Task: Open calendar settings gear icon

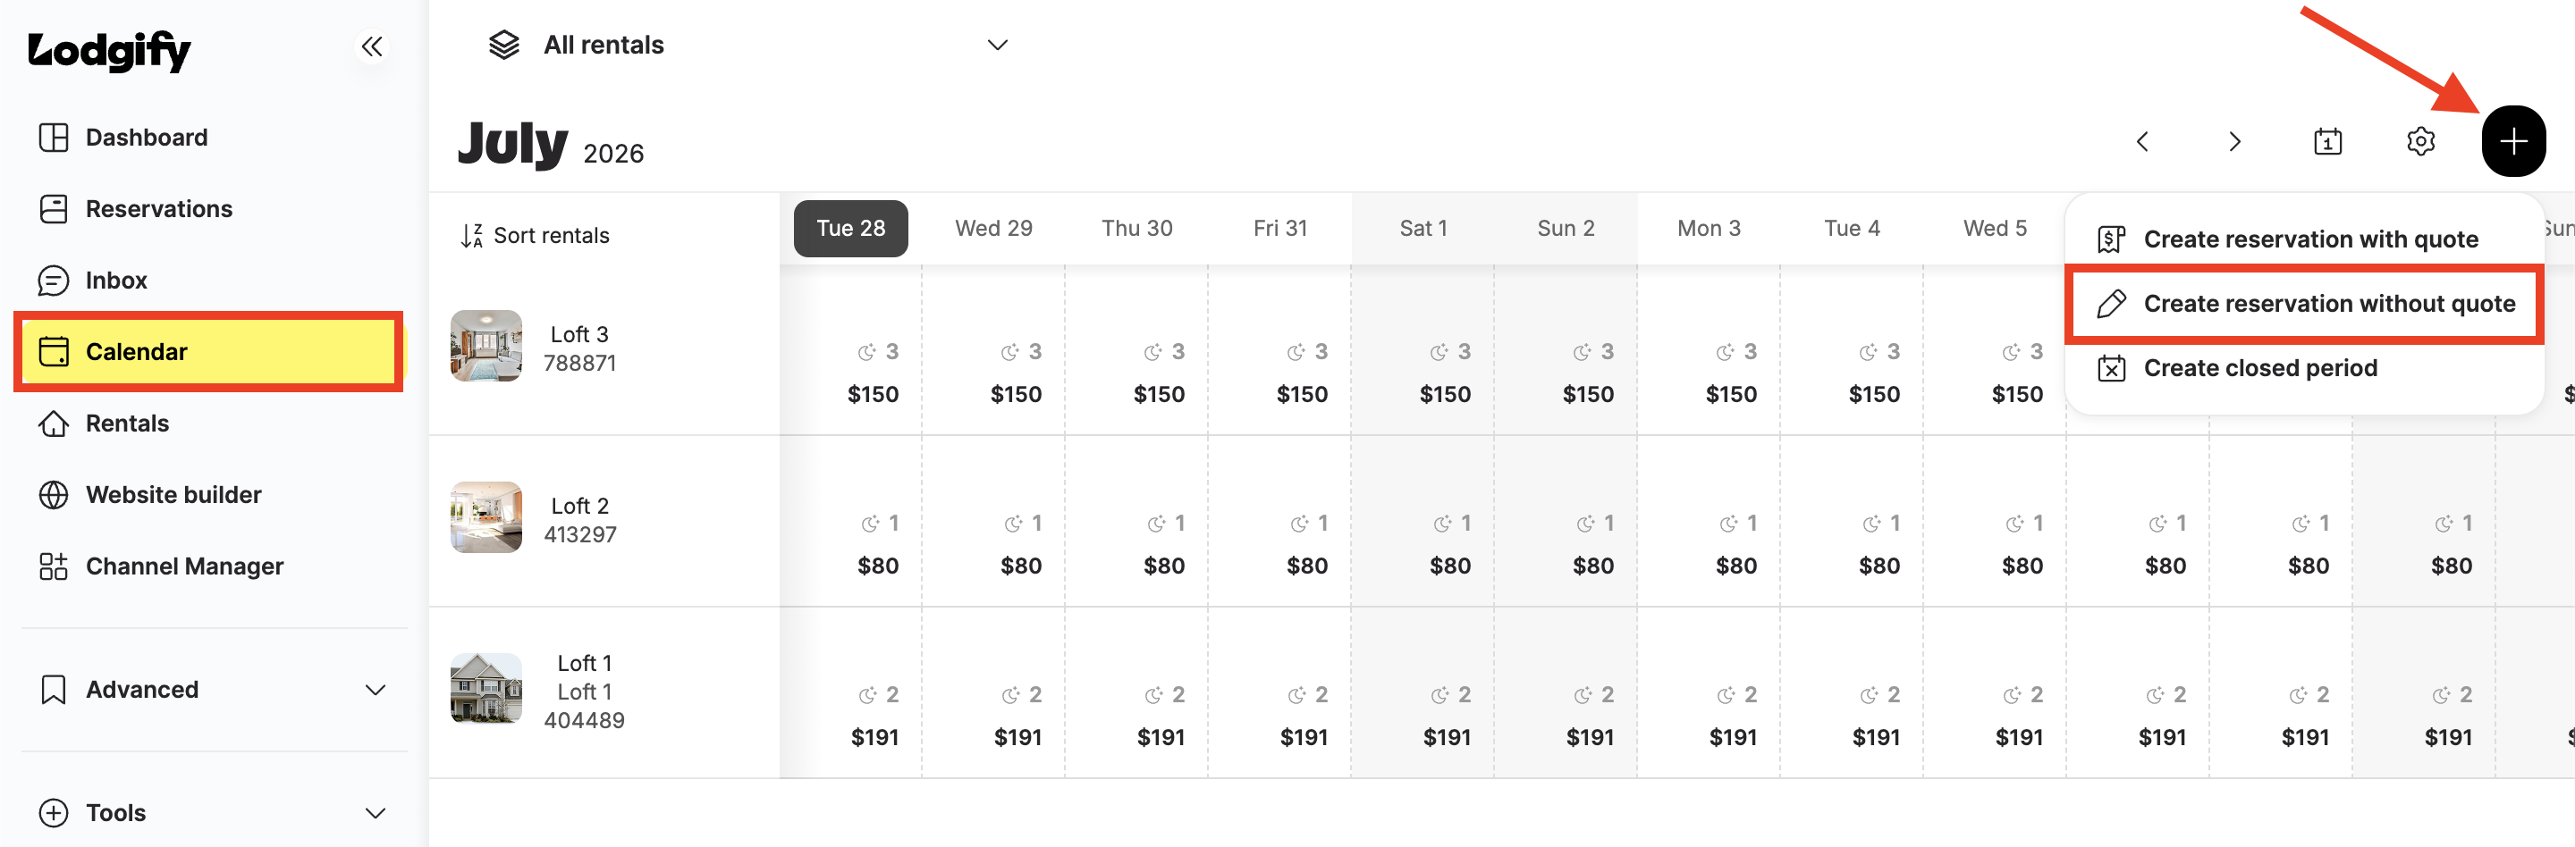Action: pos(2420,142)
